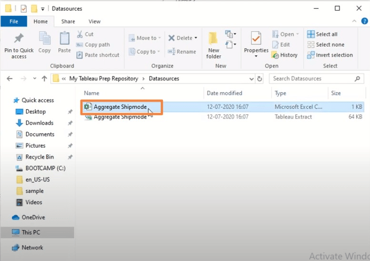
Task: Switch to the View ribbon tab
Action: [94, 21]
